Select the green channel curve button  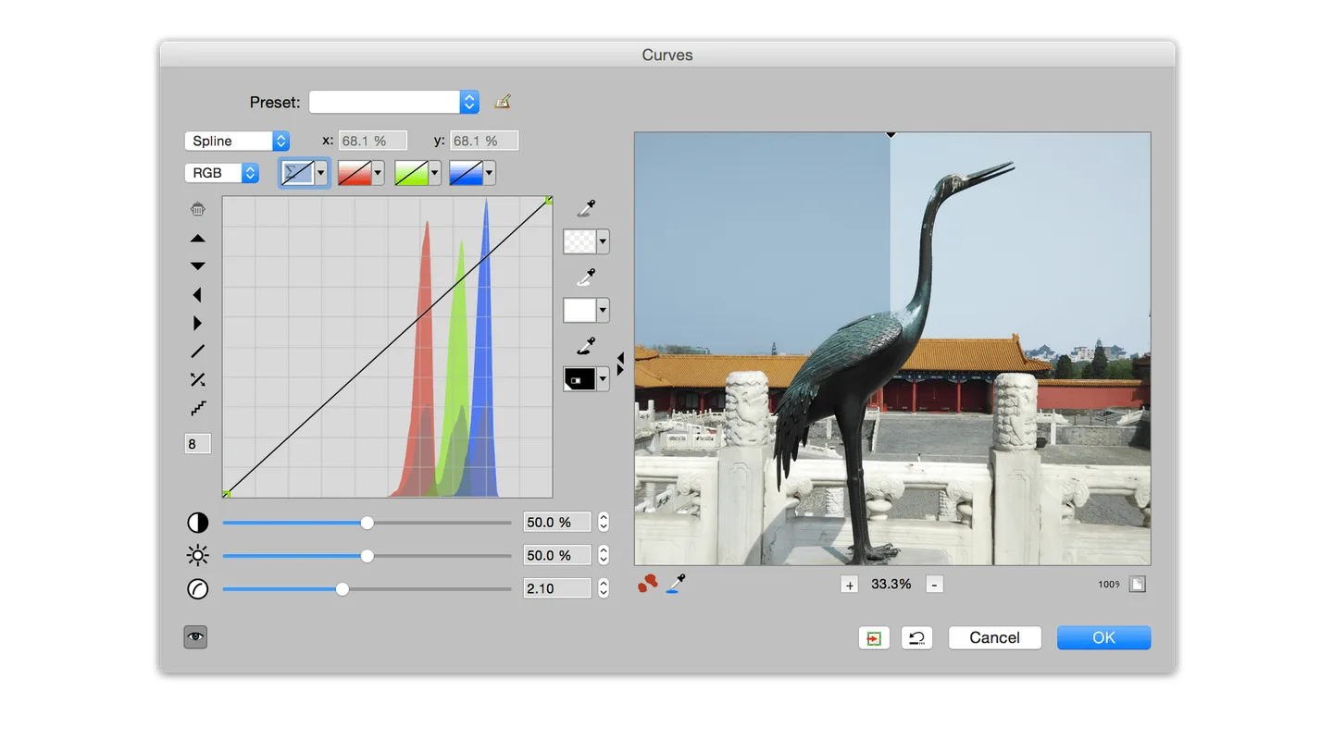point(411,173)
